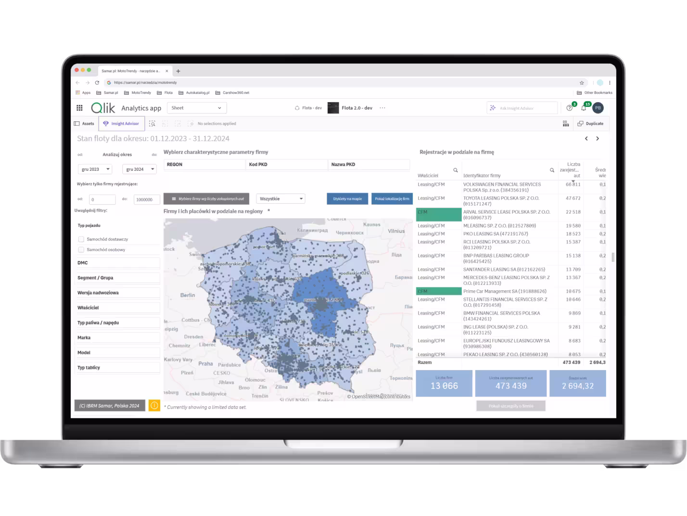The image size is (687, 516).
Task: Click the yellow info icon near footer
Action: [154, 406]
